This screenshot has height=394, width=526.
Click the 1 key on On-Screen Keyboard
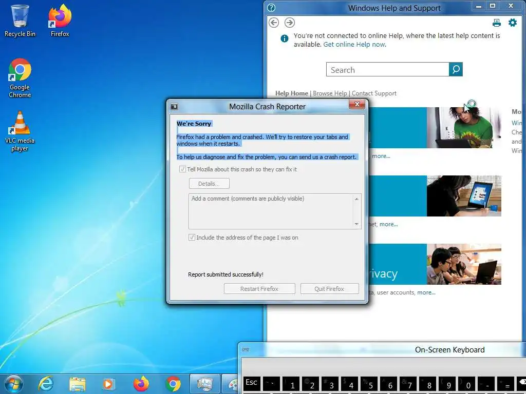pyautogui.click(x=291, y=384)
